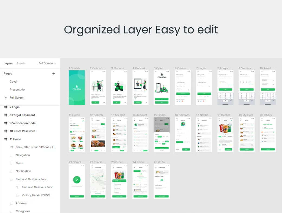Select the 9 Verification Code layer
The image size is (282, 213).
coord(22,123)
